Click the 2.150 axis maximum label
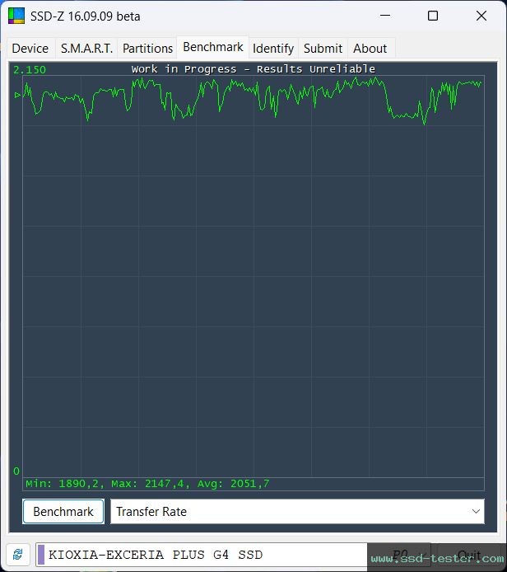Viewport: 507px width, 572px height. (30, 70)
